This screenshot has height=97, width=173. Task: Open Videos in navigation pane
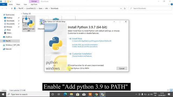click(9, 33)
